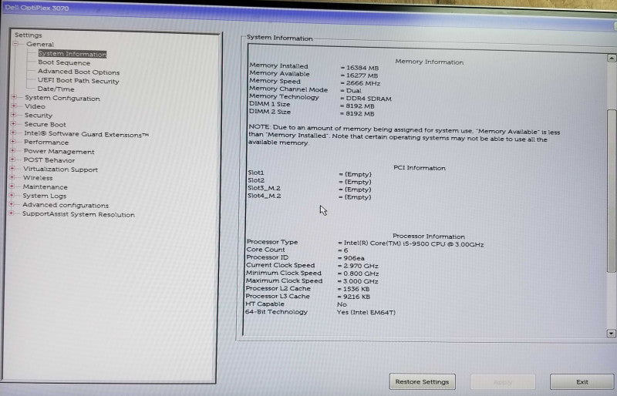Click the System Information scrollbar thumb

click(x=612, y=191)
